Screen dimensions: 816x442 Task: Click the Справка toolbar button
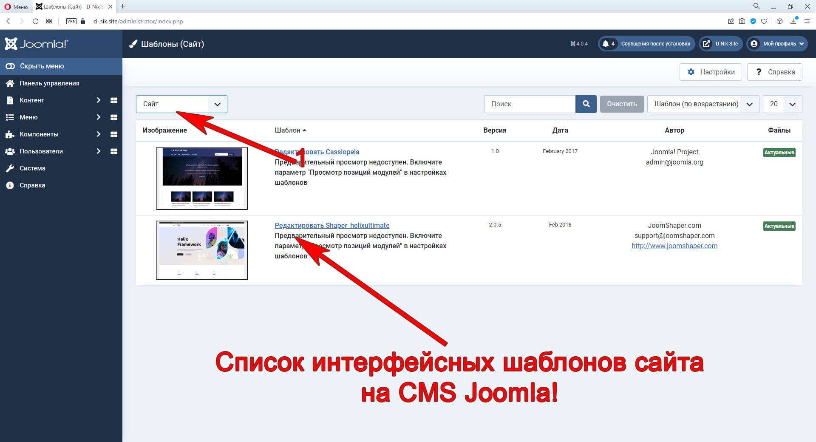tap(775, 72)
